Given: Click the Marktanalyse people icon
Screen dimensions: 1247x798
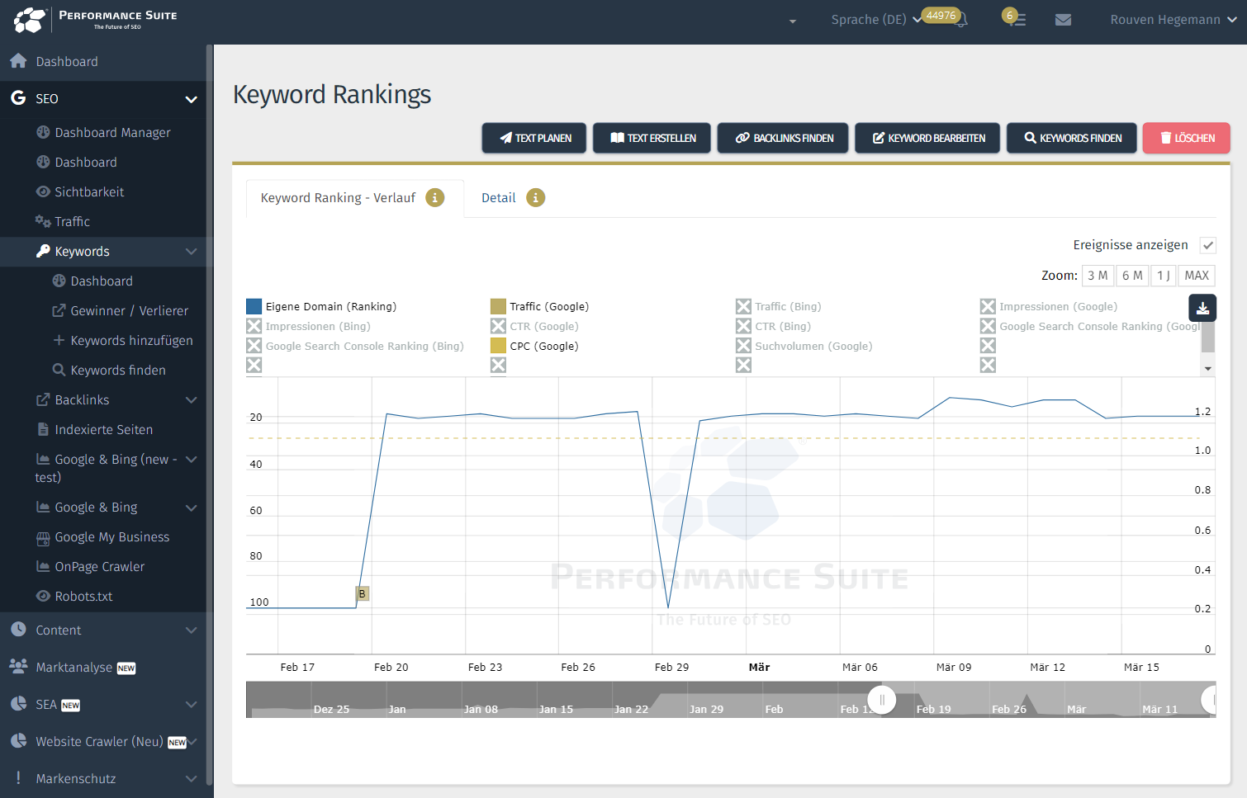Looking at the screenshot, I should (x=18, y=666).
